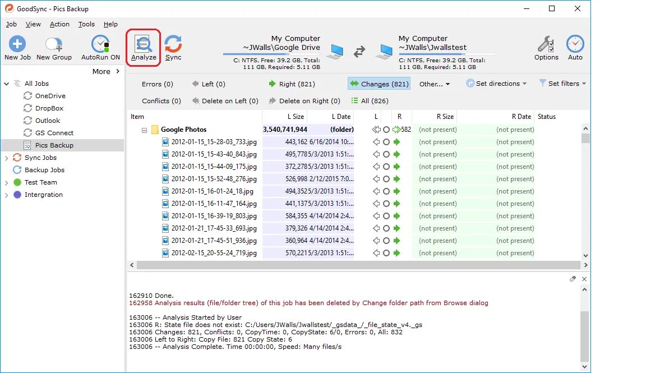The image size is (646, 373).
Task: Click the file list horizontal scrollbar
Action: pyautogui.click(x=358, y=265)
